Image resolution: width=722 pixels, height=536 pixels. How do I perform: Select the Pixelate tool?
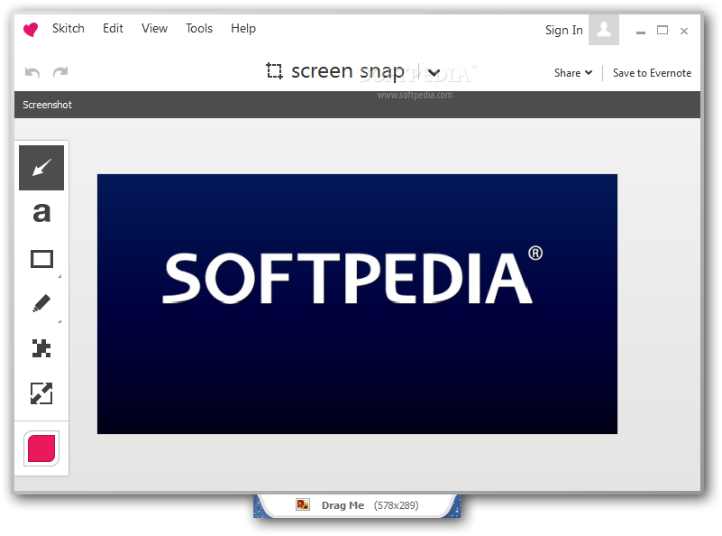coord(41,348)
